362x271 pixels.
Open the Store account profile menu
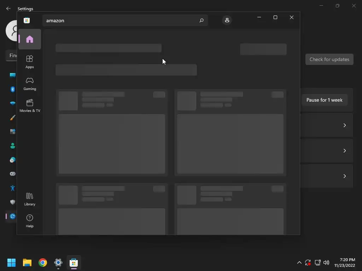(x=227, y=20)
